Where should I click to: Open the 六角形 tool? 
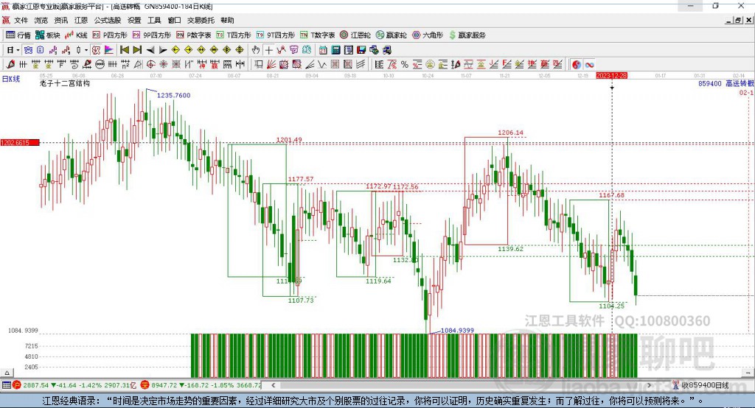(x=428, y=35)
